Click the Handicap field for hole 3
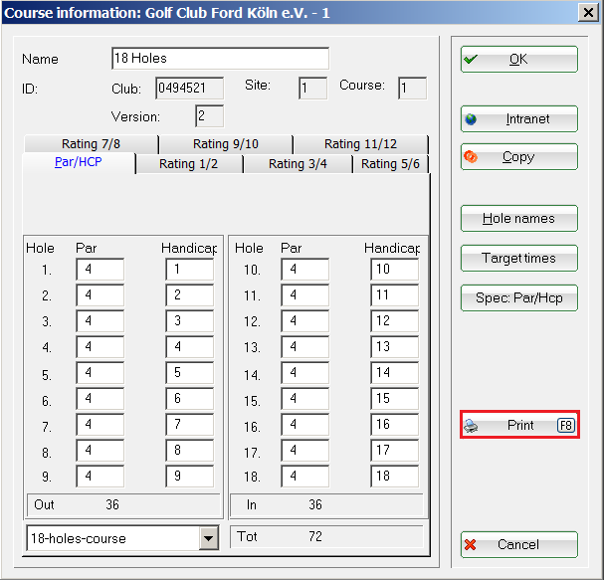This screenshot has width=604, height=580. coord(189,320)
